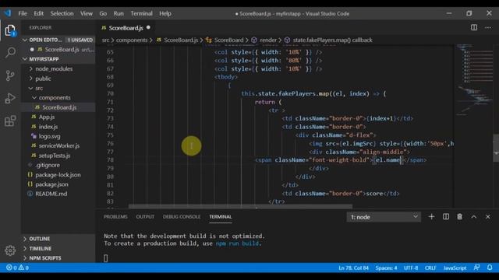The image size is (499, 280).
Task: Open the Edit menu
Action: [x=38, y=13]
